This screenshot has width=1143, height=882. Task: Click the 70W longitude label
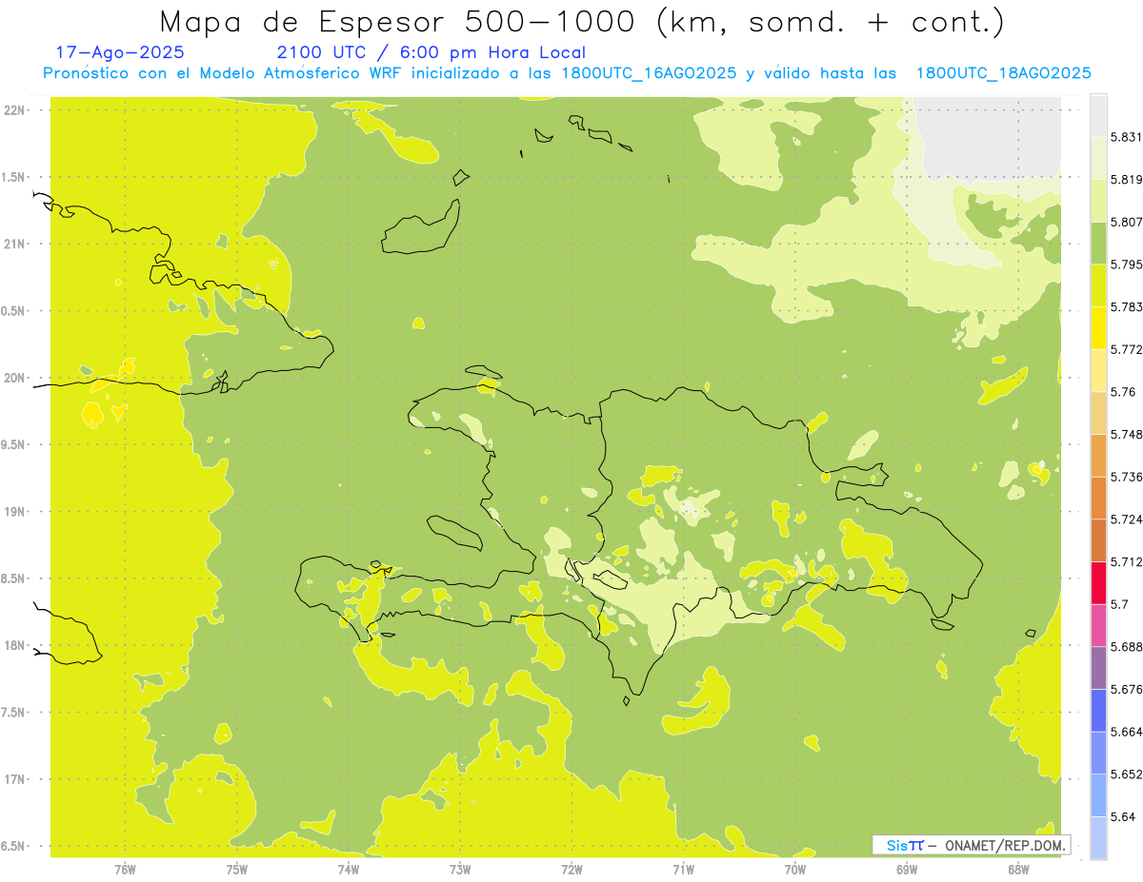point(794,870)
